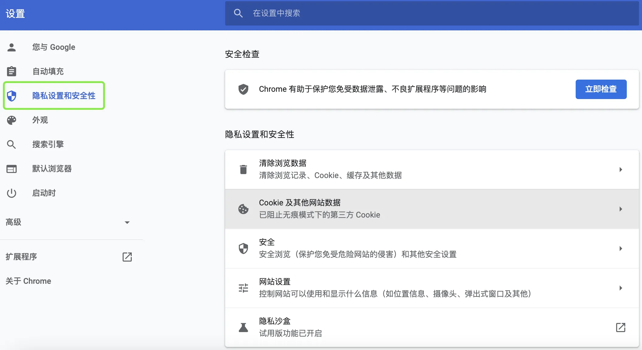Click the shield icon for 隐私设置和安全性
The image size is (642, 350).
coord(12,96)
